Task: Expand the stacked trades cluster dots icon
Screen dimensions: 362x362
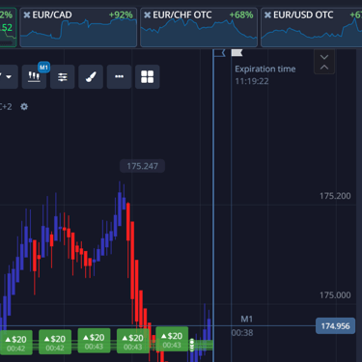Action: [192, 345]
